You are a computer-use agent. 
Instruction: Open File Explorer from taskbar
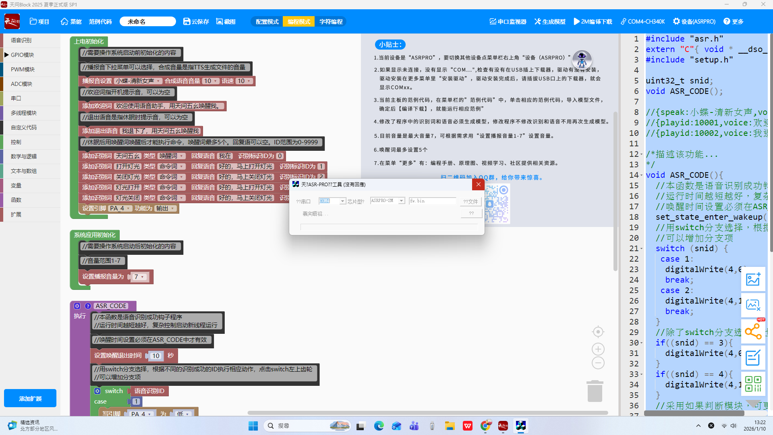coord(450,426)
